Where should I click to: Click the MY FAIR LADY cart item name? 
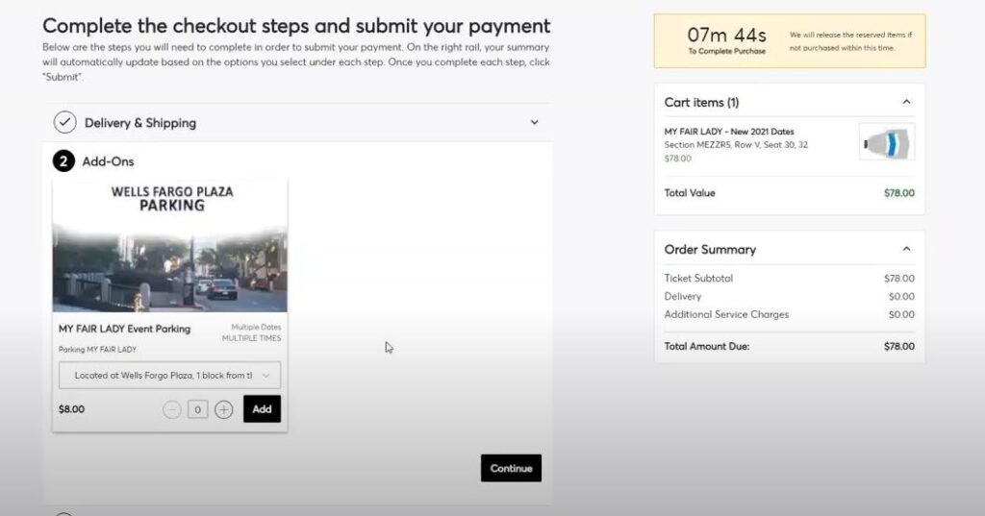[x=729, y=132]
